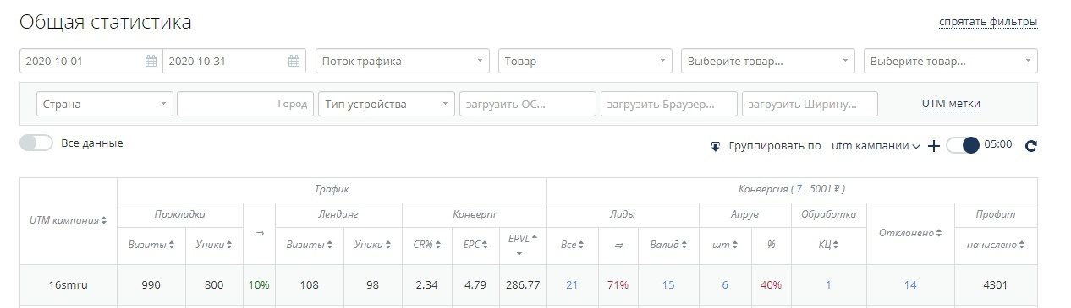The image size is (1071, 308).
Task: Click the спрятать фильтры link
Action: coord(988,22)
